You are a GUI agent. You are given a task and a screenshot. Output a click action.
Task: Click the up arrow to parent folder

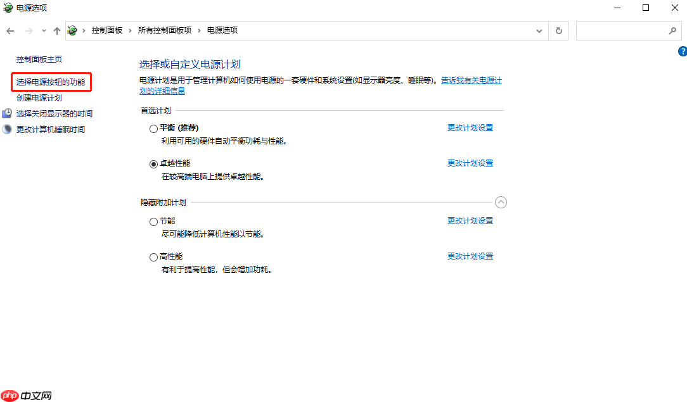pos(56,30)
